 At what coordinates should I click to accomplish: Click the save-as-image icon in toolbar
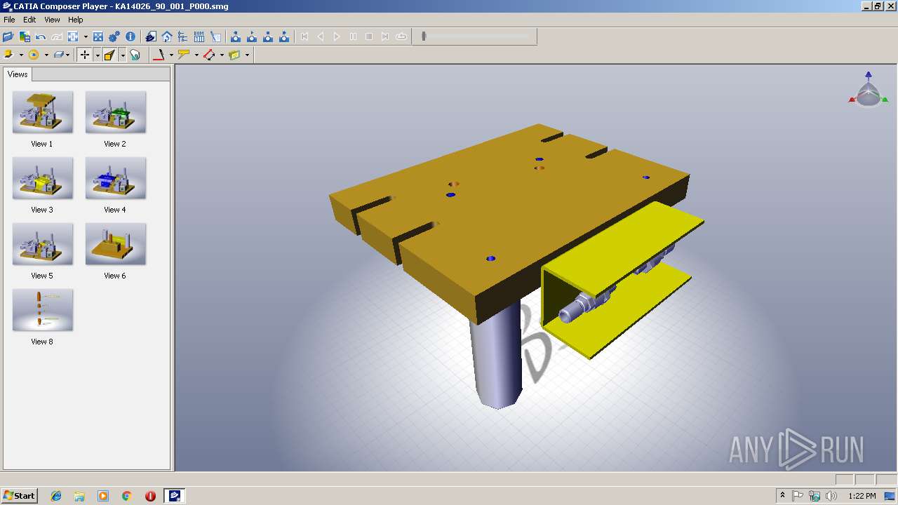click(25, 36)
